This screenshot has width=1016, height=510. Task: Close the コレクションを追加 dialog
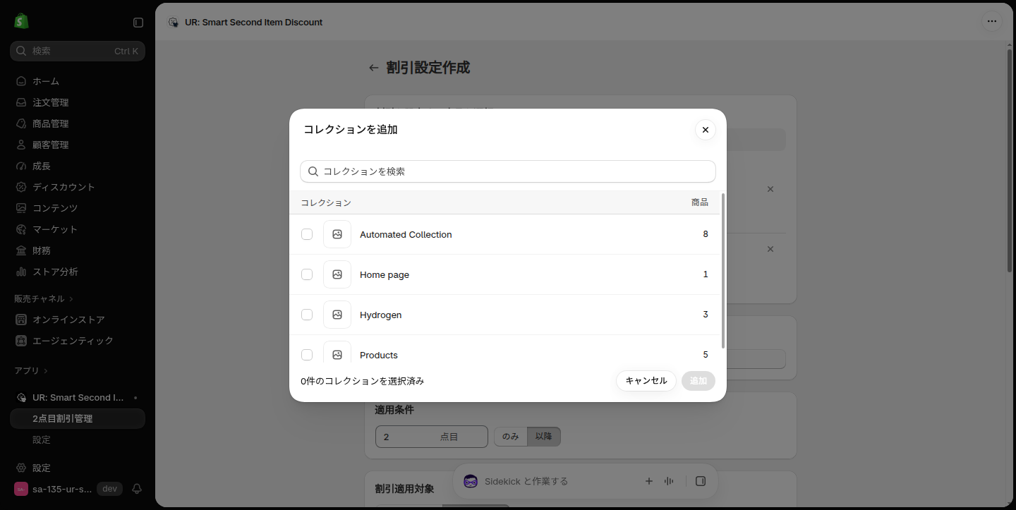tap(706, 130)
